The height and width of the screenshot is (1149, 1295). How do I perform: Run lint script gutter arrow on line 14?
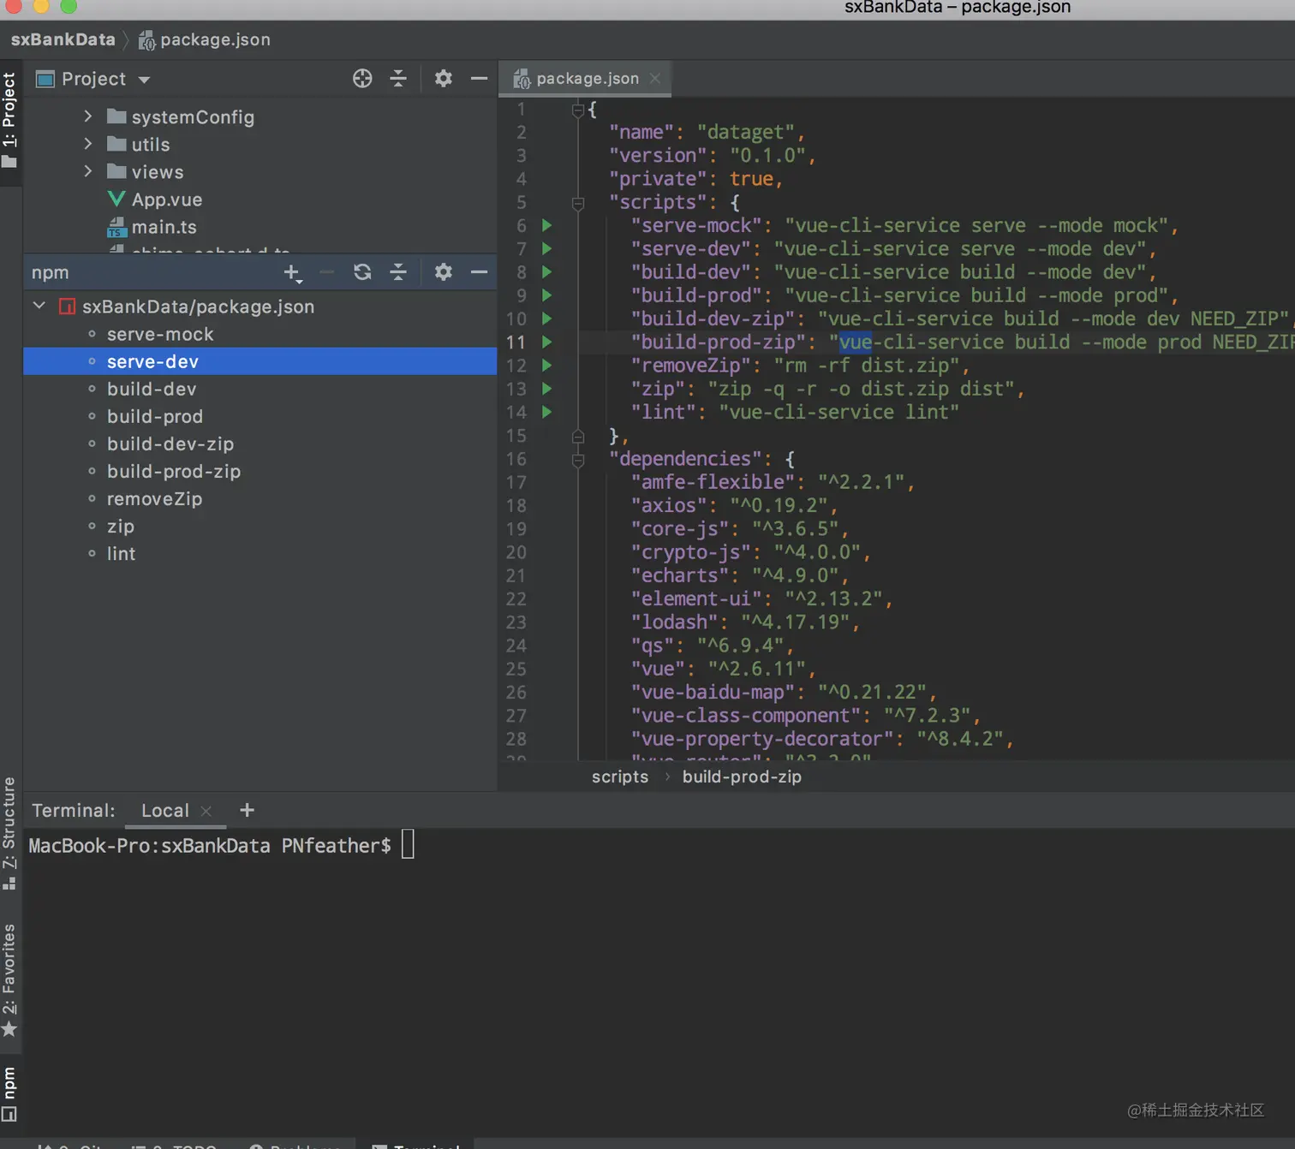546,412
